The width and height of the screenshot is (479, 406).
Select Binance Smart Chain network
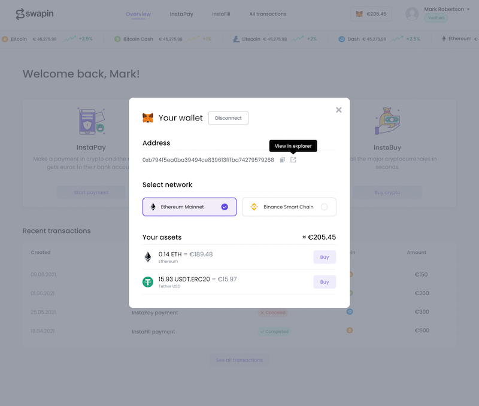(289, 207)
